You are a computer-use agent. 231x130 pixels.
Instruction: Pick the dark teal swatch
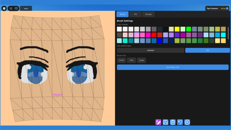click(131, 41)
